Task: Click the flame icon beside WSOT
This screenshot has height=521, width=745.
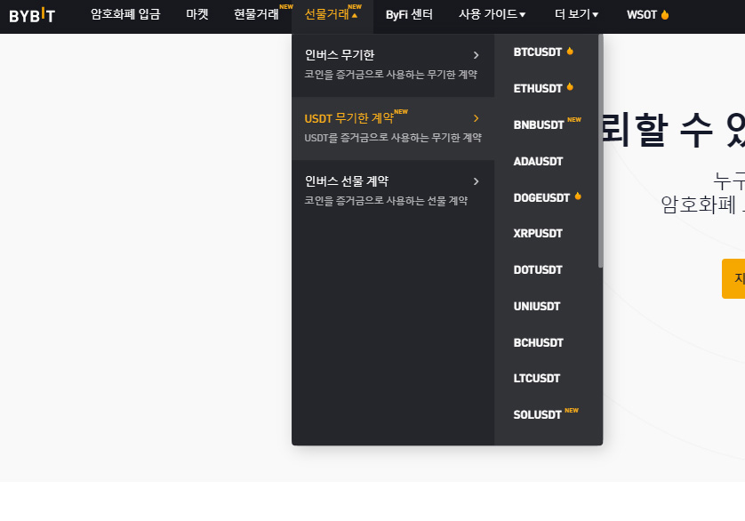Action: [x=665, y=14]
